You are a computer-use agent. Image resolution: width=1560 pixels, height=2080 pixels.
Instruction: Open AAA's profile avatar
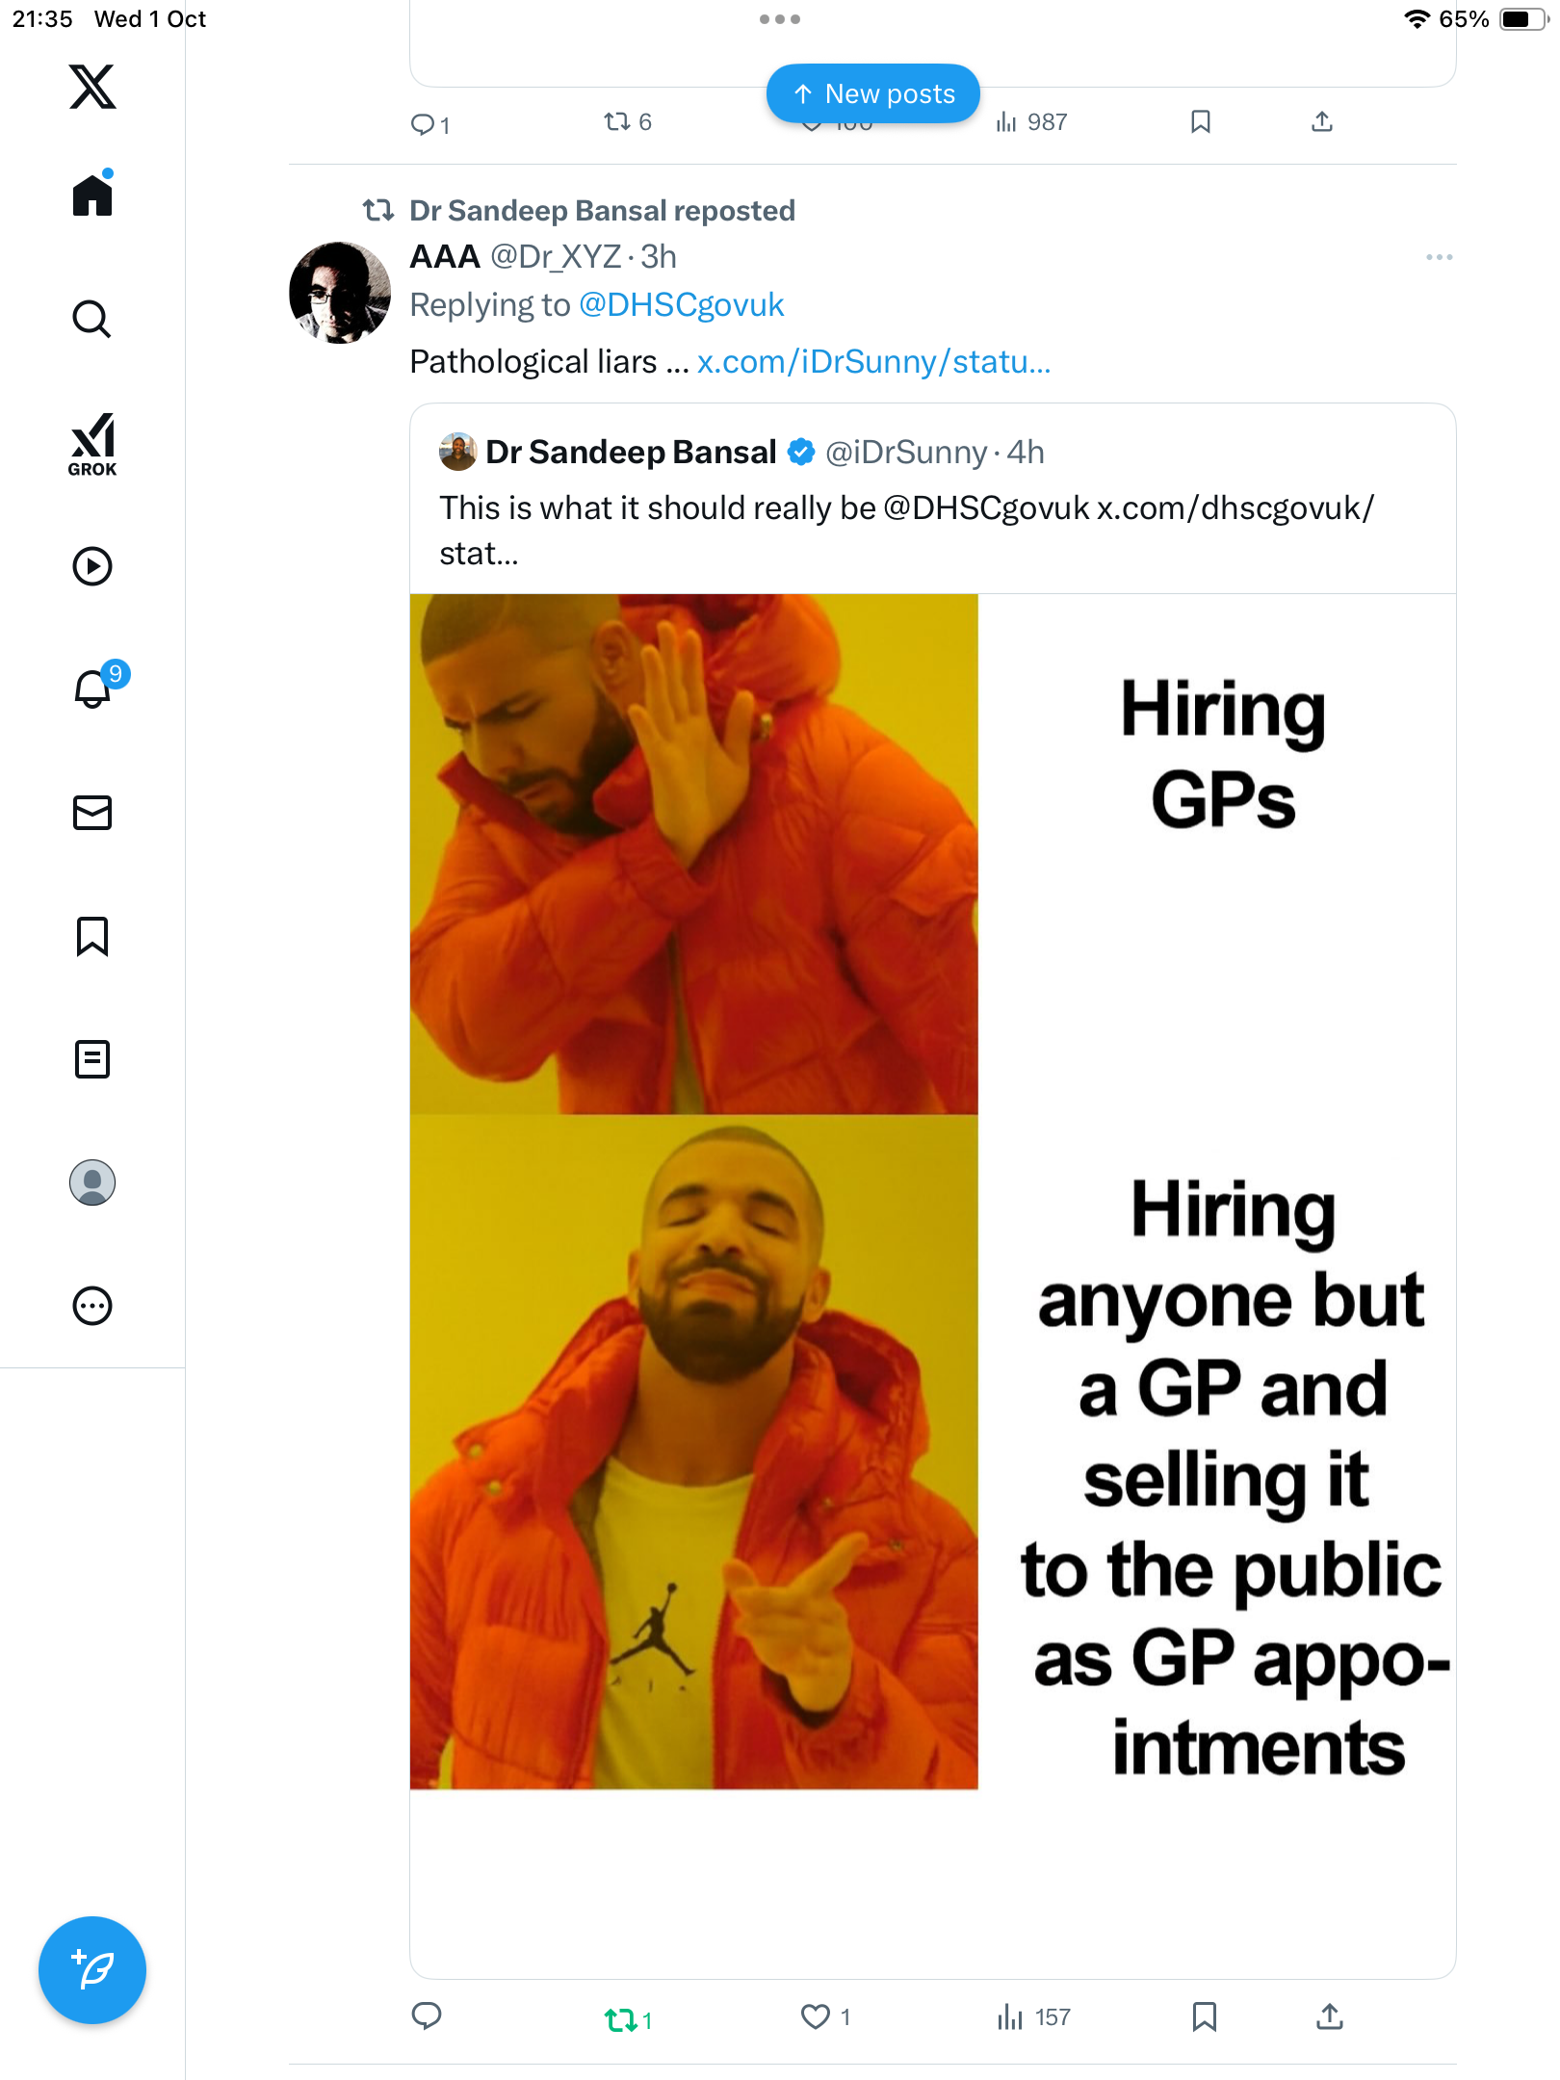pos(340,293)
